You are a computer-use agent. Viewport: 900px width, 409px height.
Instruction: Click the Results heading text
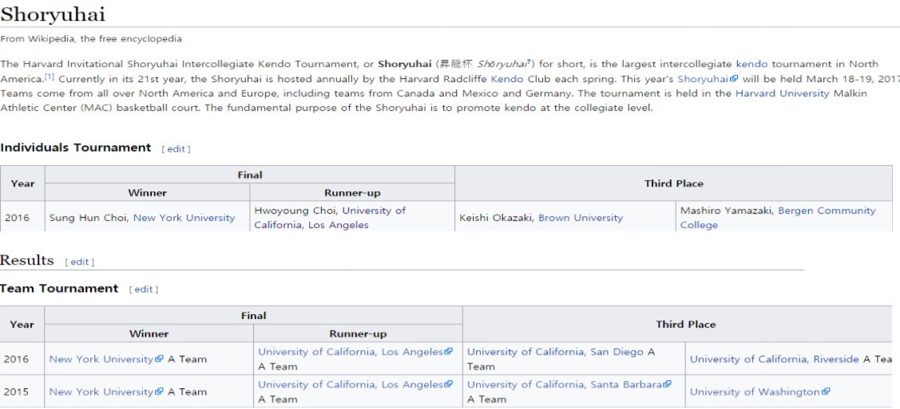pos(27,261)
